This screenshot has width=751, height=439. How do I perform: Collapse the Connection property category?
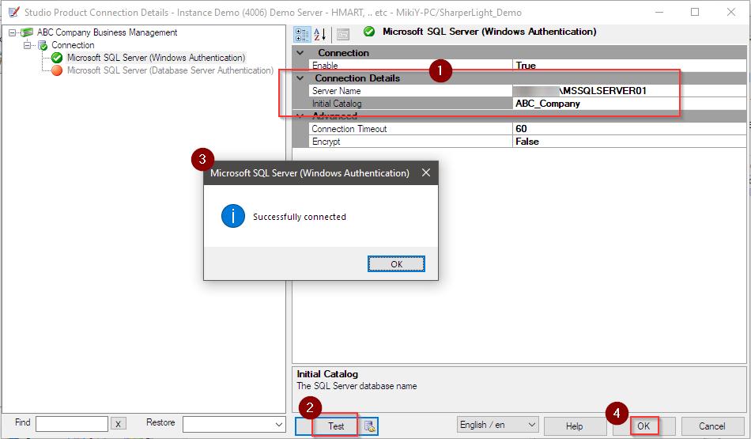pyautogui.click(x=300, y=53)
